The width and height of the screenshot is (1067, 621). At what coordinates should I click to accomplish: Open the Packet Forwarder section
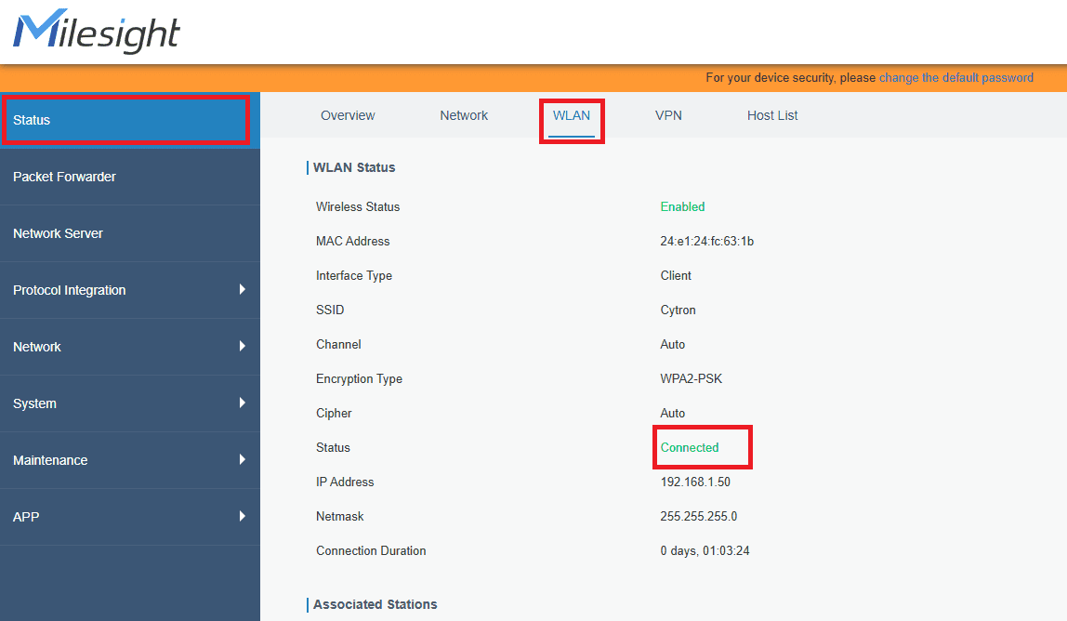[64, 177]
